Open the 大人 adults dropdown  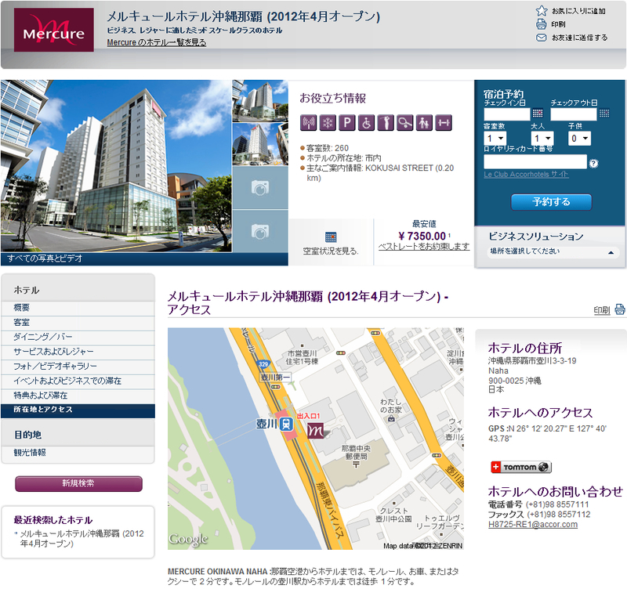coord(542,139)
